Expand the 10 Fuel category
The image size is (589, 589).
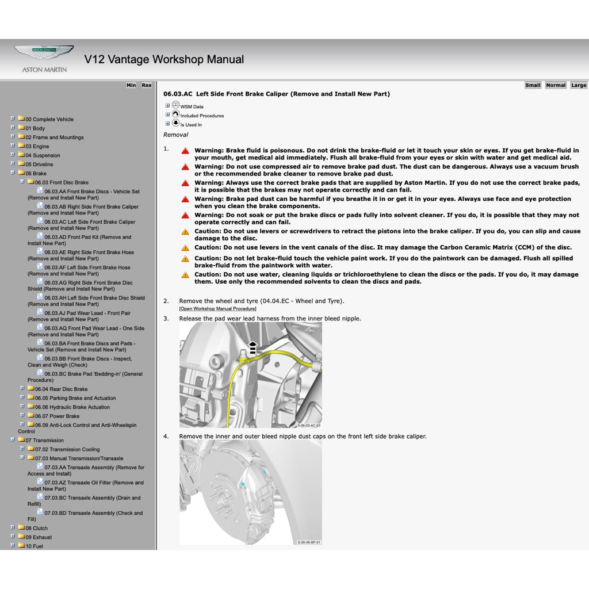(x=12, y=546)
